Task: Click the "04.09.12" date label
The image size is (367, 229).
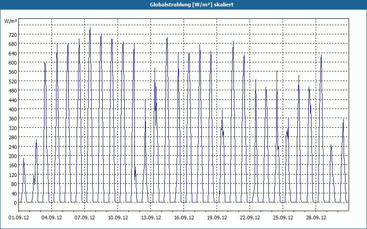Action: coord(52,218)
